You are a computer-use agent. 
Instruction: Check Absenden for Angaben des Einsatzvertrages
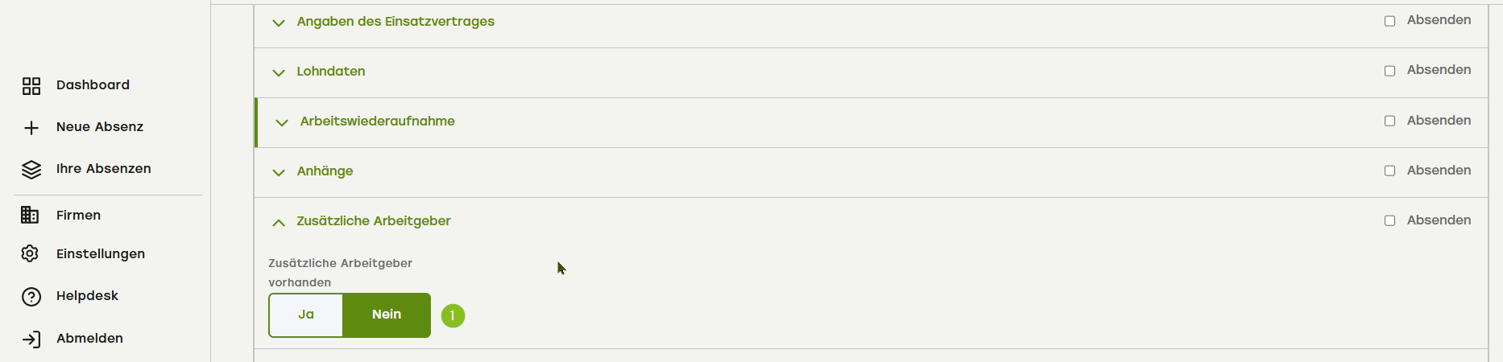(x=1389, y=21)
